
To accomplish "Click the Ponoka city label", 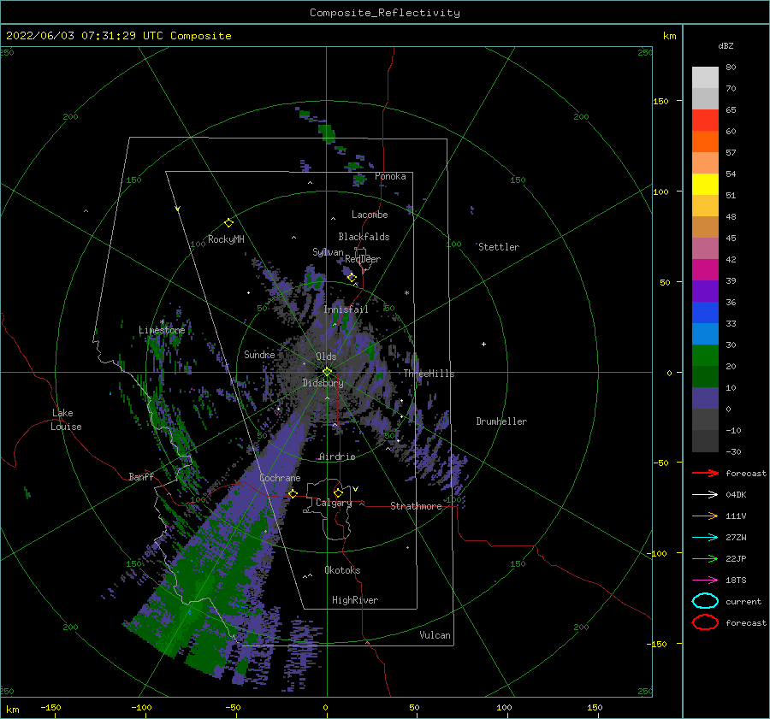I will click(x=390, y=176).
